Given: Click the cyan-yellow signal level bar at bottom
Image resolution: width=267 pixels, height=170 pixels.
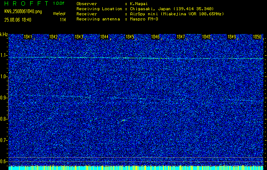Looking at the screenshot, I should tap(136, 168).
